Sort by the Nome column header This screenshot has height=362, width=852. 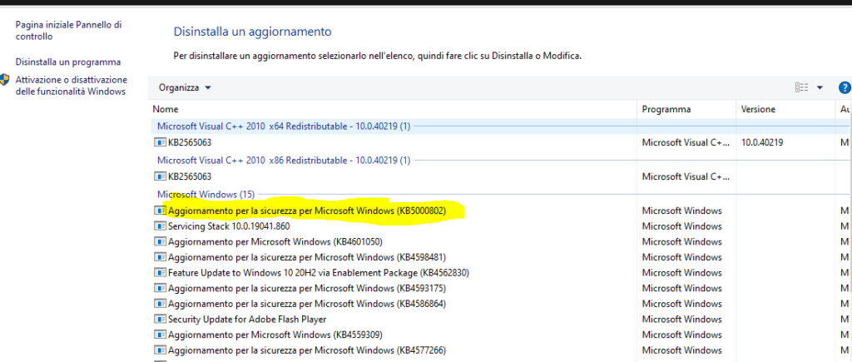(166, 109)
